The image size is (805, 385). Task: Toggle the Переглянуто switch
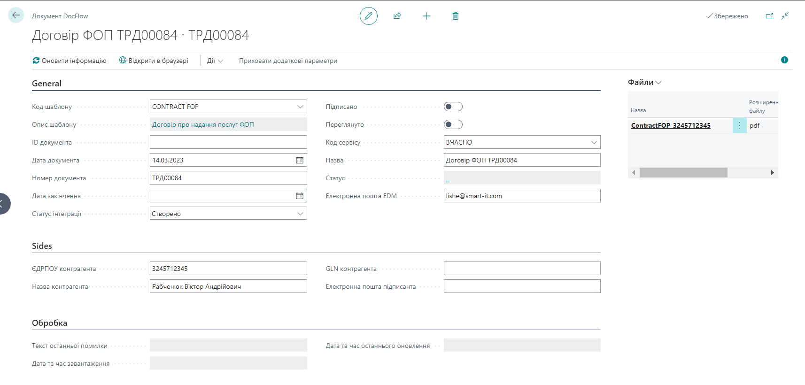coord(453,124)
